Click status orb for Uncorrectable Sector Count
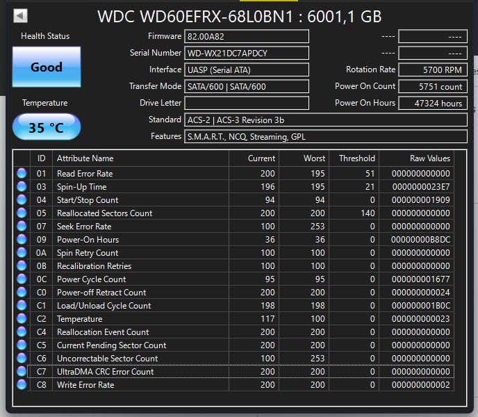 [22, 359]
